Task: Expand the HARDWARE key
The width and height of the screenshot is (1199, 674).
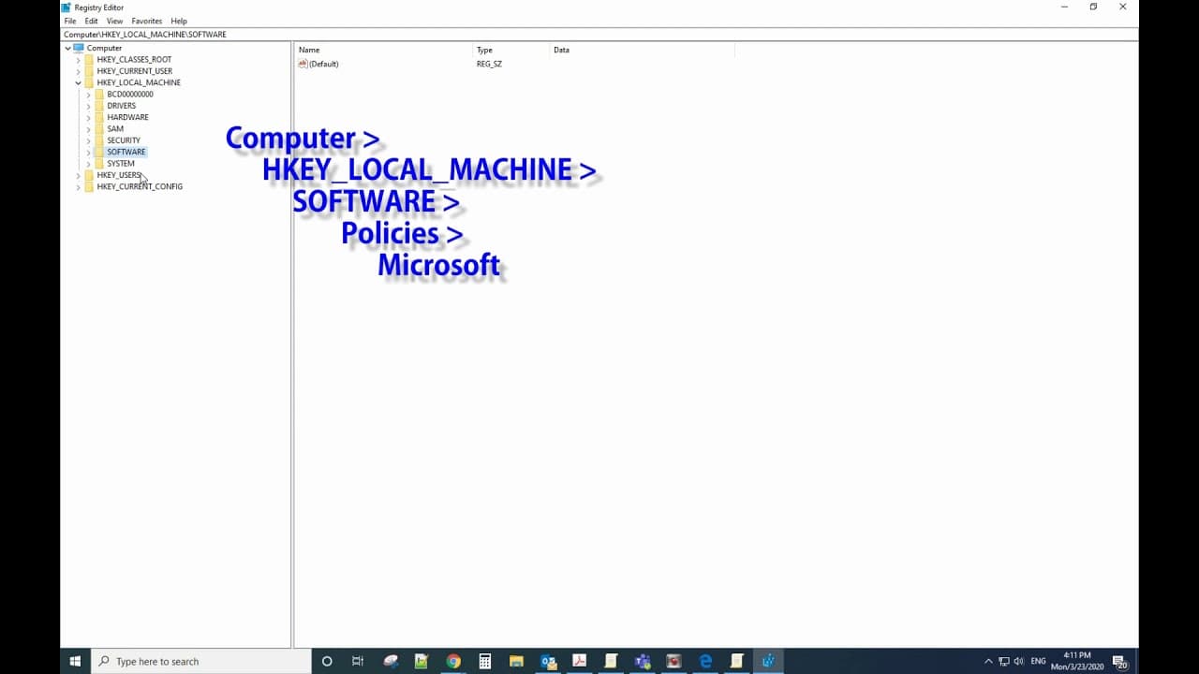Action: coord(88,117)
